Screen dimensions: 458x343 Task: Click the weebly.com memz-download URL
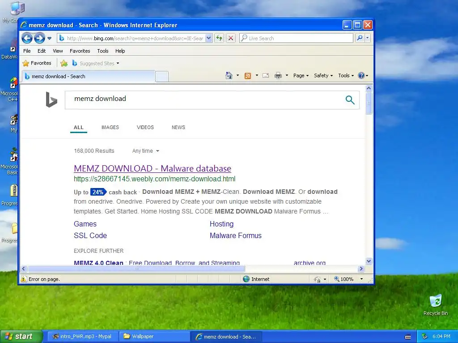point(154,179)
